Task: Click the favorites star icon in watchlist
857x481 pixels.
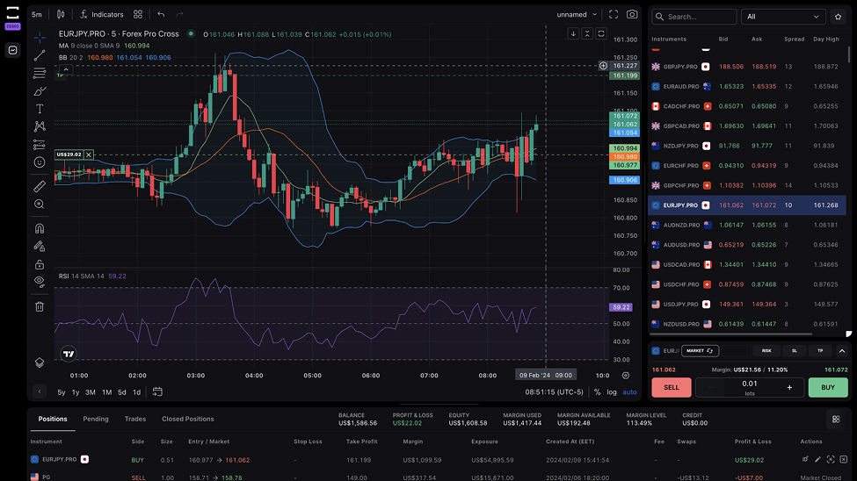Action: [x=838, y=17]
